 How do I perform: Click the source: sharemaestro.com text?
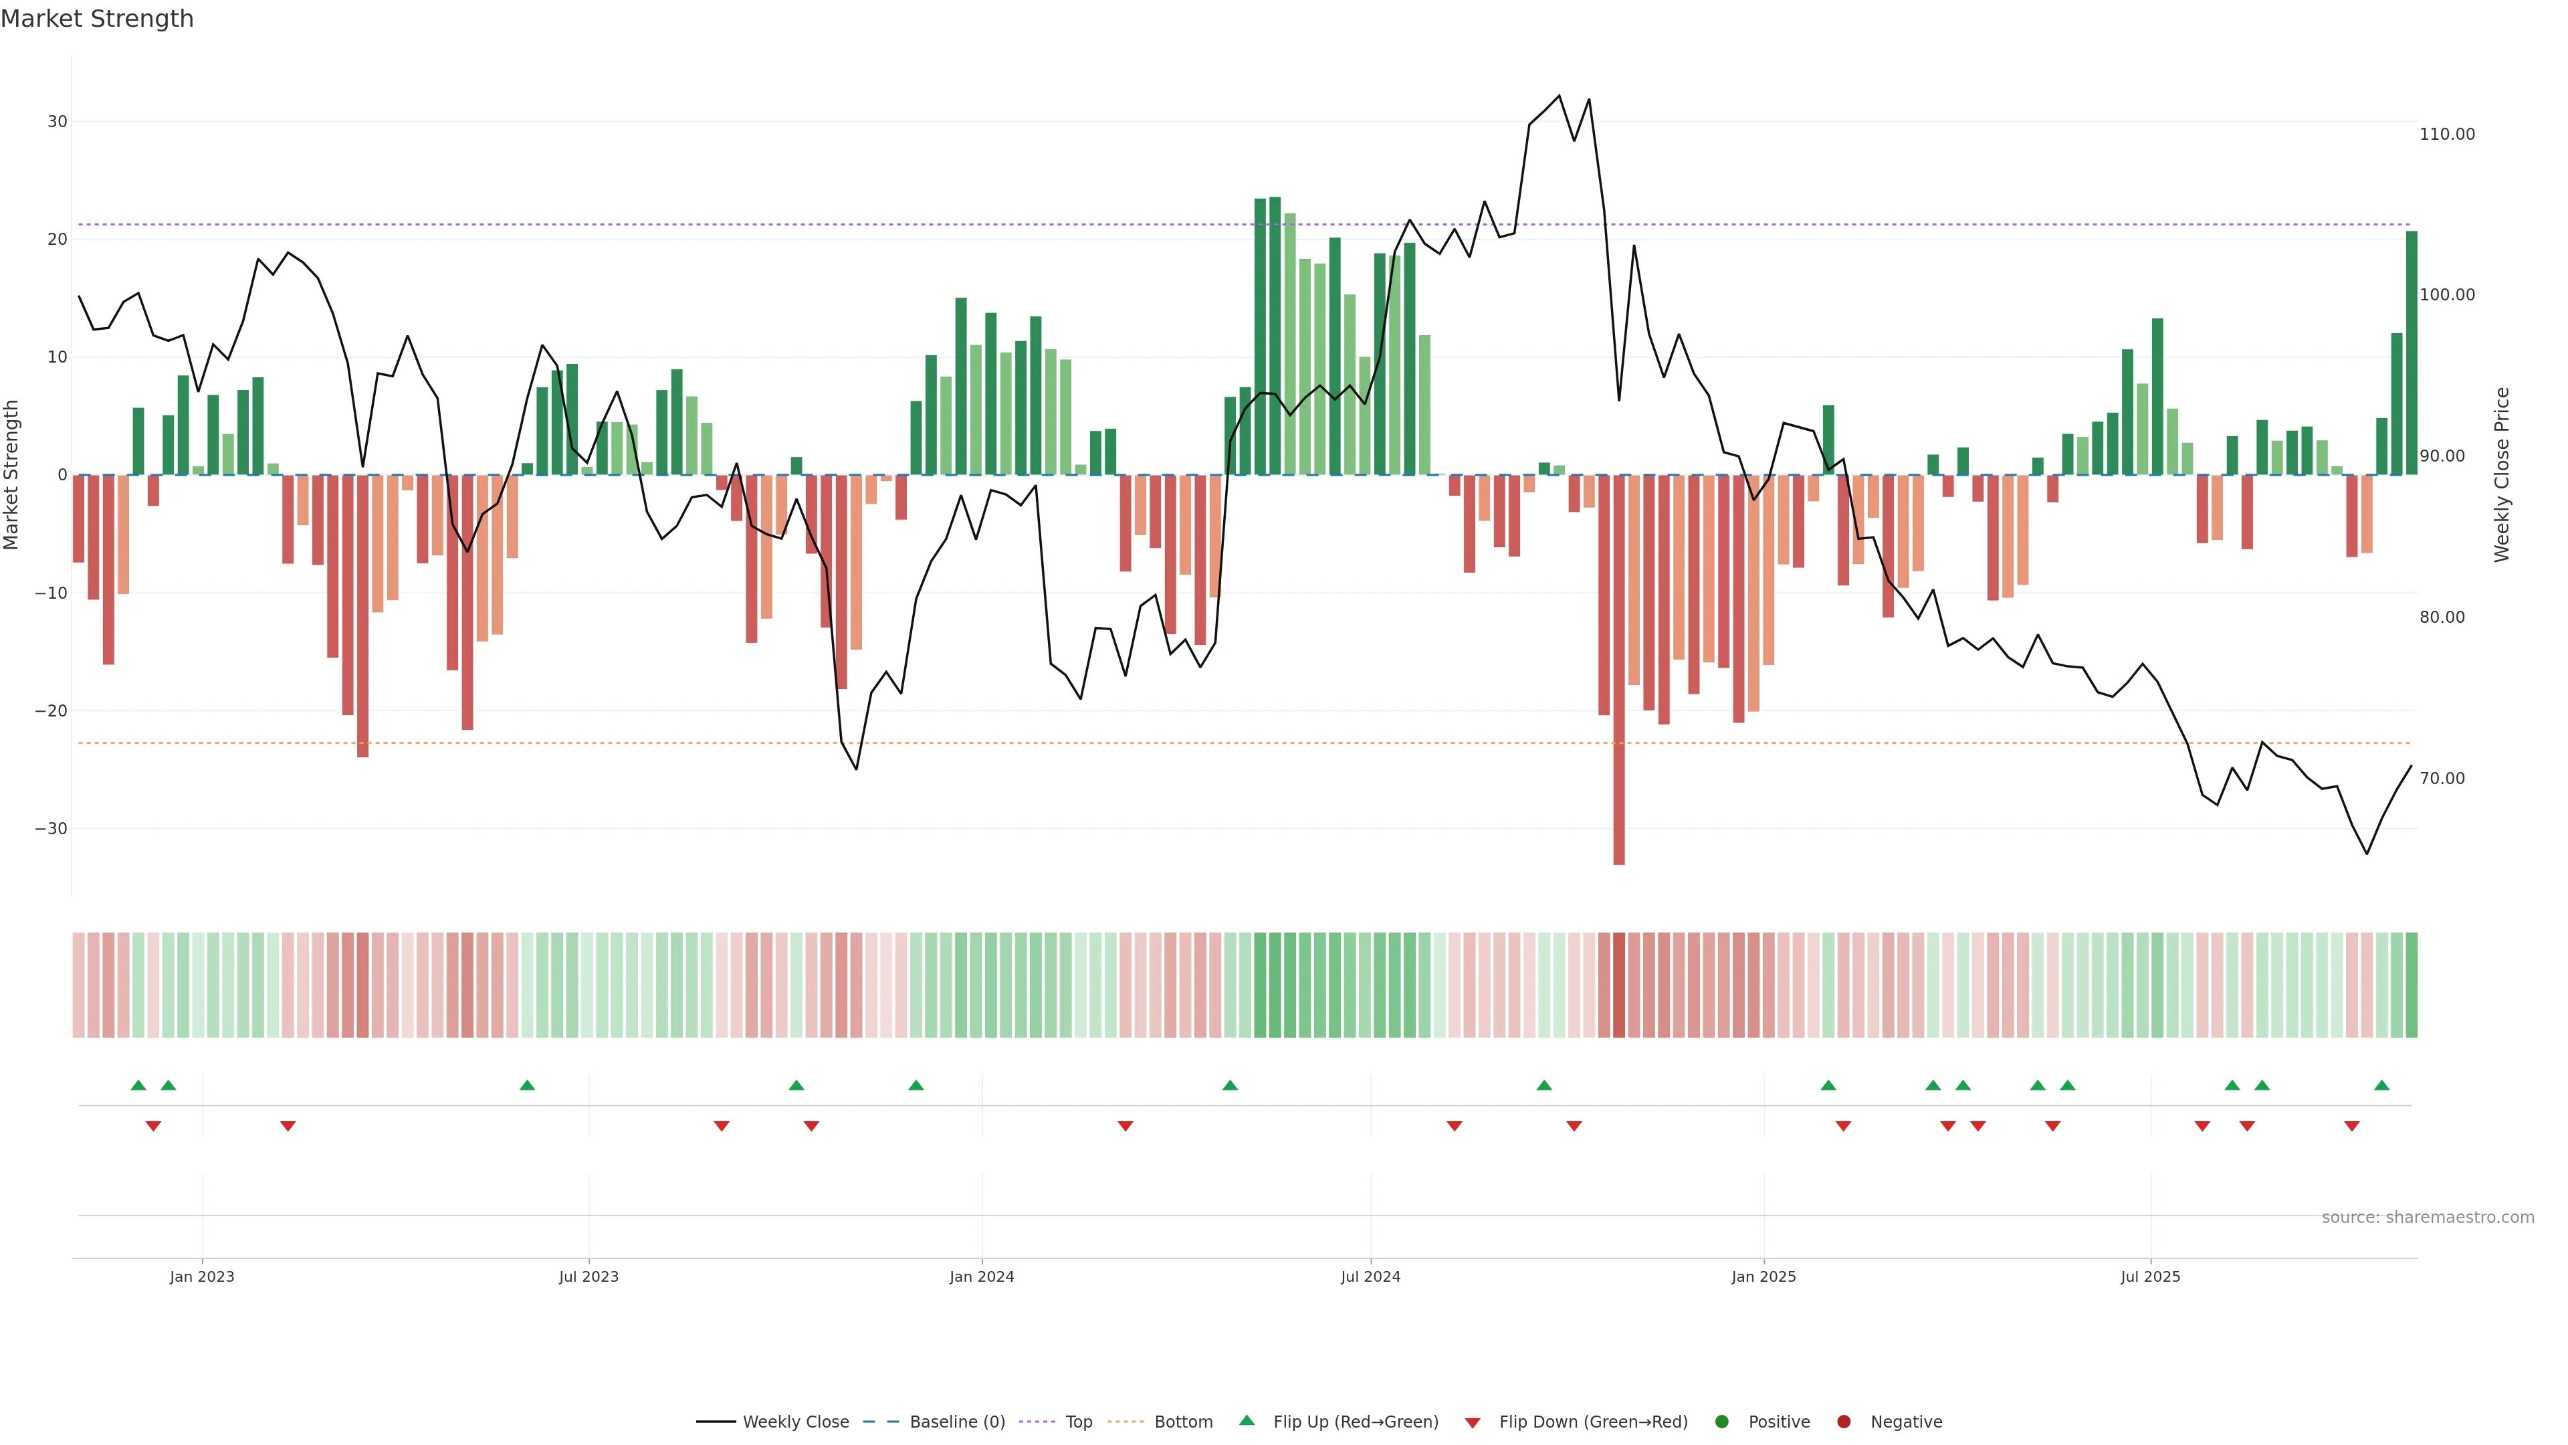pos(2428,1218)
